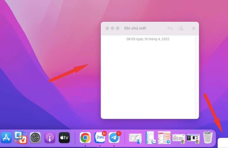Minimize the Ghi chú mới note window
The width and height of the screenshot is (228, 148).
coord(112,28)
